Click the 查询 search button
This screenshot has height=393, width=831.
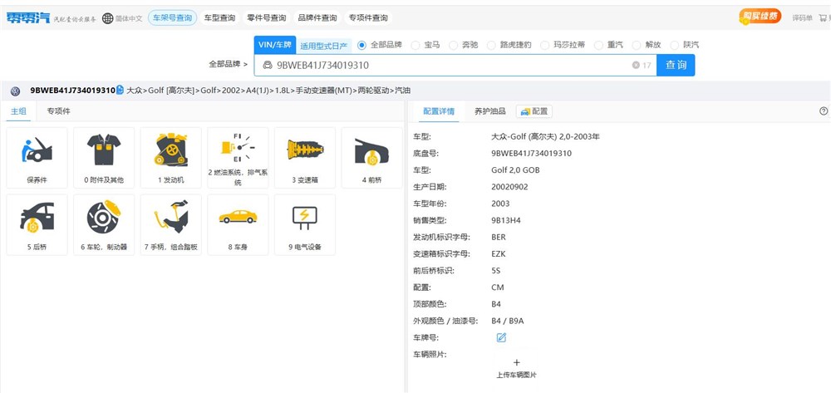coord(676,65)
